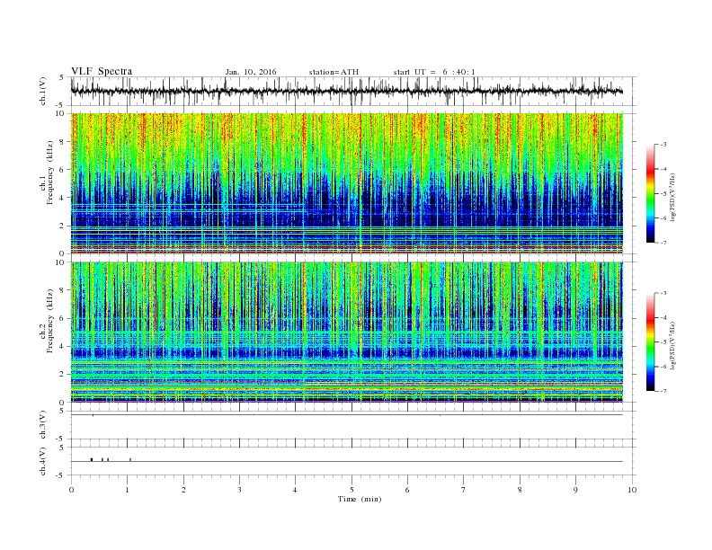Click the "-5" tick on the ch.2 colorbar

663,342
